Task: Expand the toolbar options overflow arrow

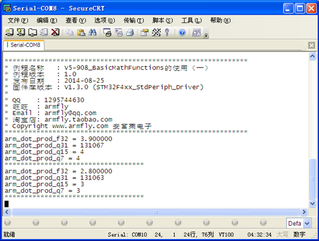Action: pyautogui.click(x=206, y=35)
